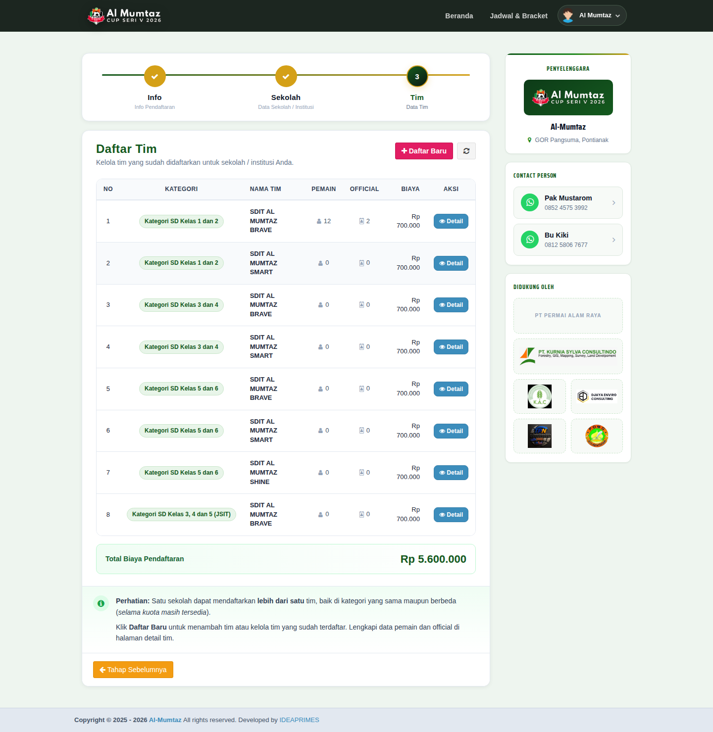This screenshot has width=713, height=732.
Task: Click the info icon beside Perhatian note
Action: [101, 603]
